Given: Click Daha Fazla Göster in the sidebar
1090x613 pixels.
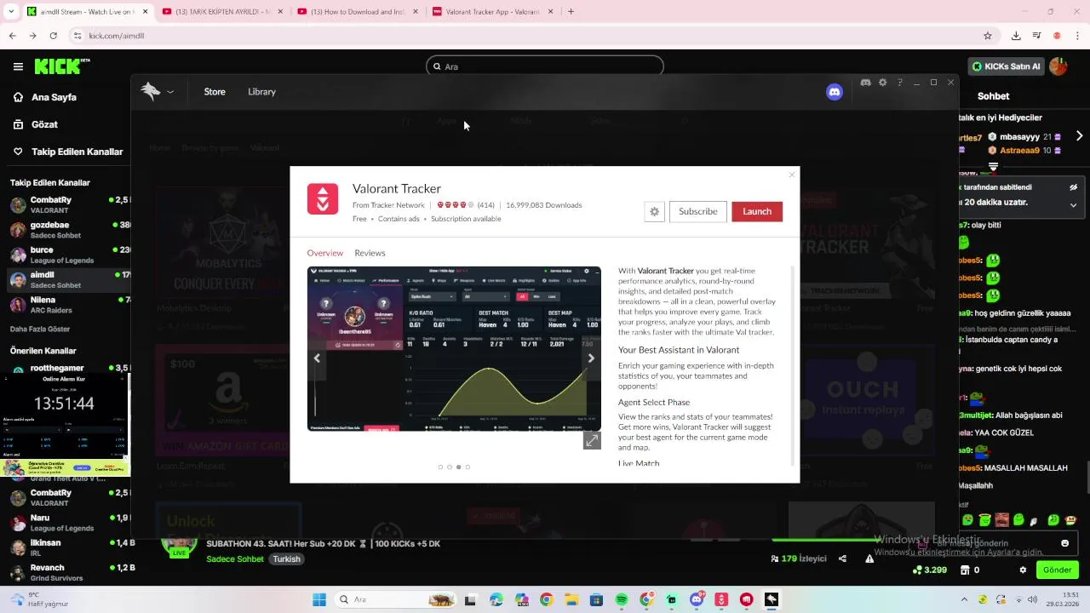Looking at the screenshot, I should tap(40, 329).
